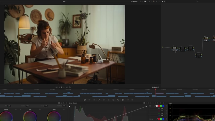Open the Curves - Custom mode title

click(x=73, y=103)
